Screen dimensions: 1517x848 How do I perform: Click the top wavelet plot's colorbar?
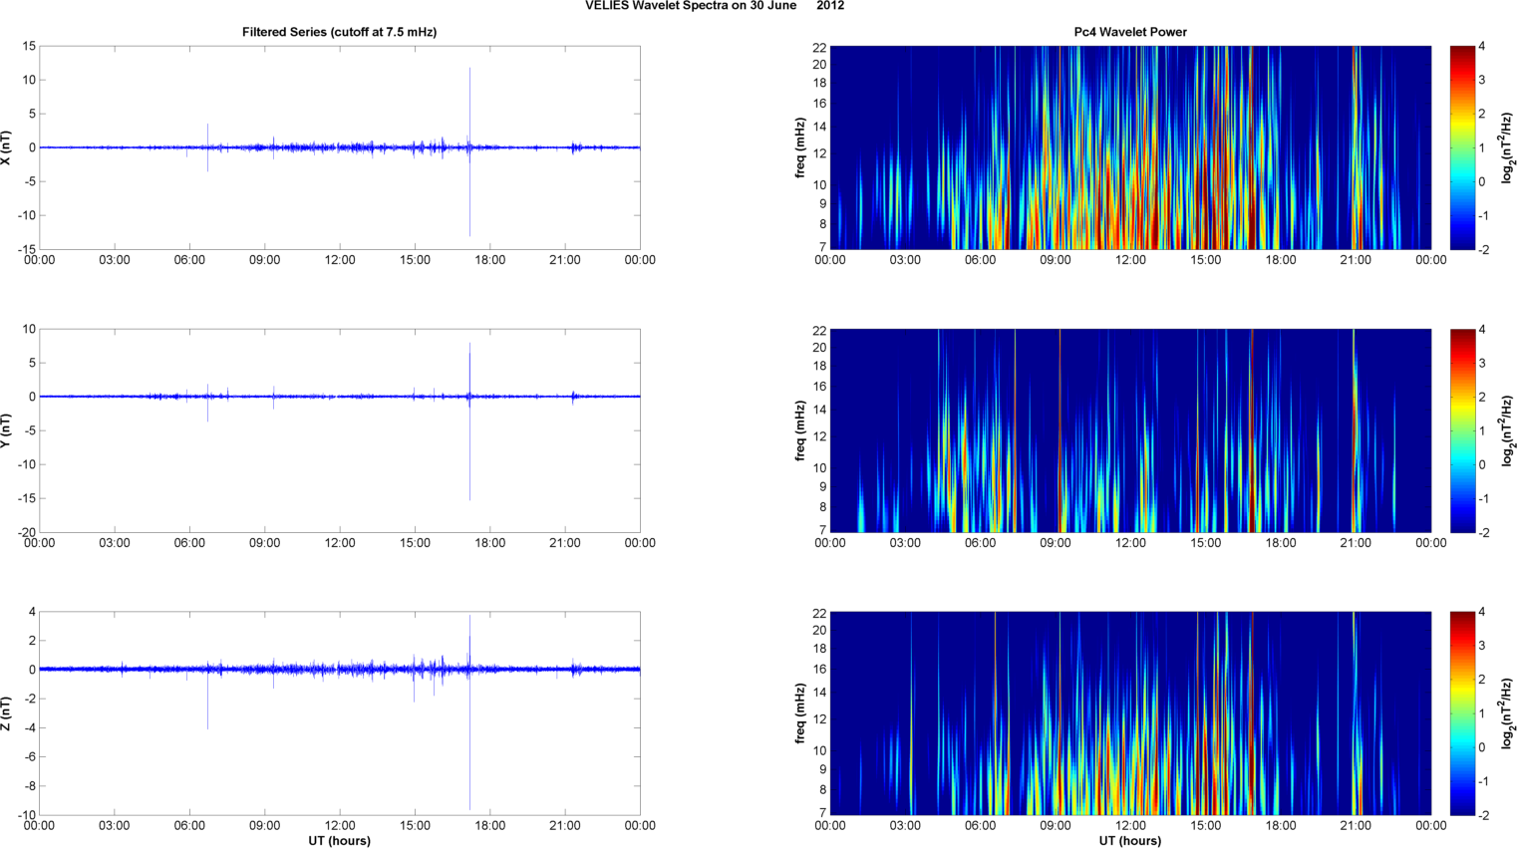(1461, 147)
